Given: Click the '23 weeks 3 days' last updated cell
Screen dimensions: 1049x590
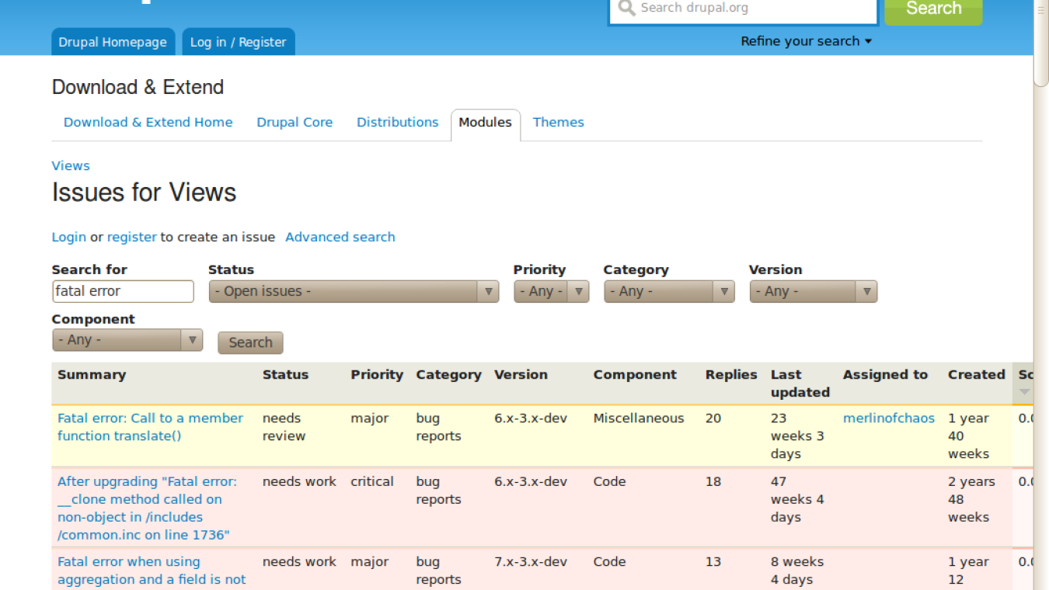Looking at the screenshot, I should pos(797,436).
